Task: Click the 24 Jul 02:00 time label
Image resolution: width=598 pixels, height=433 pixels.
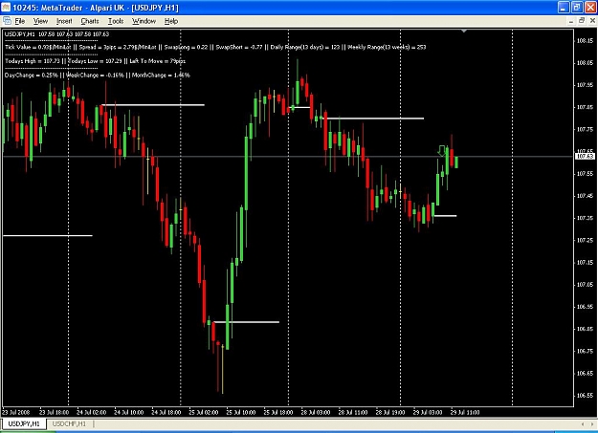Action: coord(91,412)
